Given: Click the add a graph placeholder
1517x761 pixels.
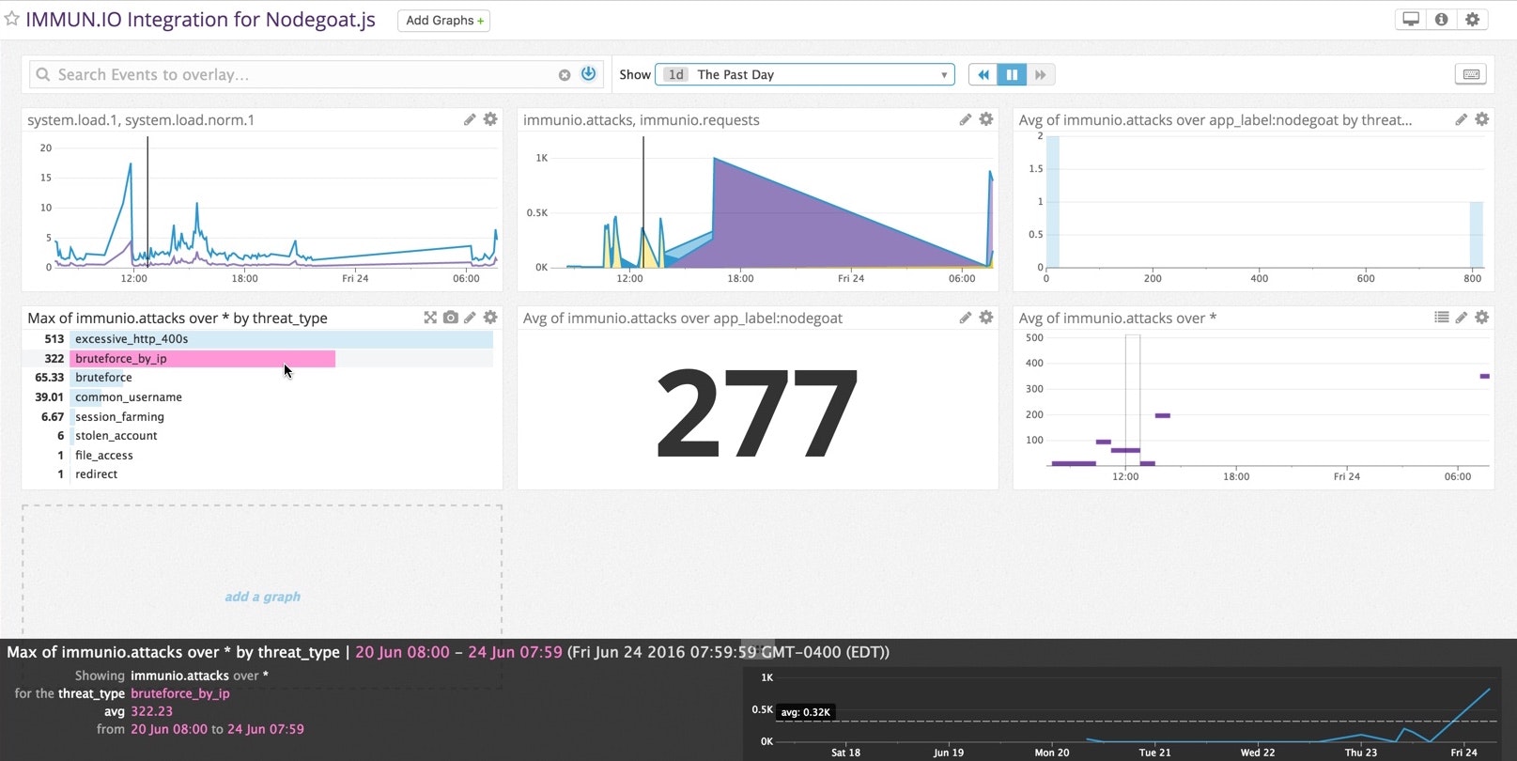Looking at the screenshot, I should [x=262, y=597].
